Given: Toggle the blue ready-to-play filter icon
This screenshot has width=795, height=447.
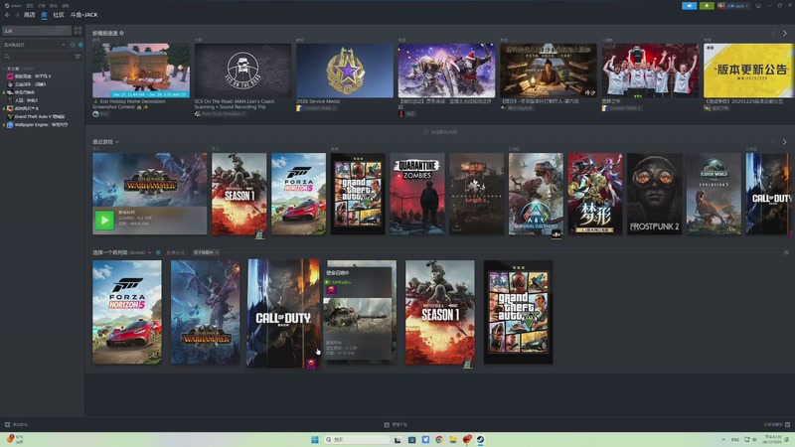Looking at the screenshot, I should [x=80, y=45].
